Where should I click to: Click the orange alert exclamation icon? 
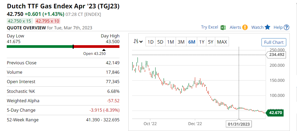(x=245, y=27)
